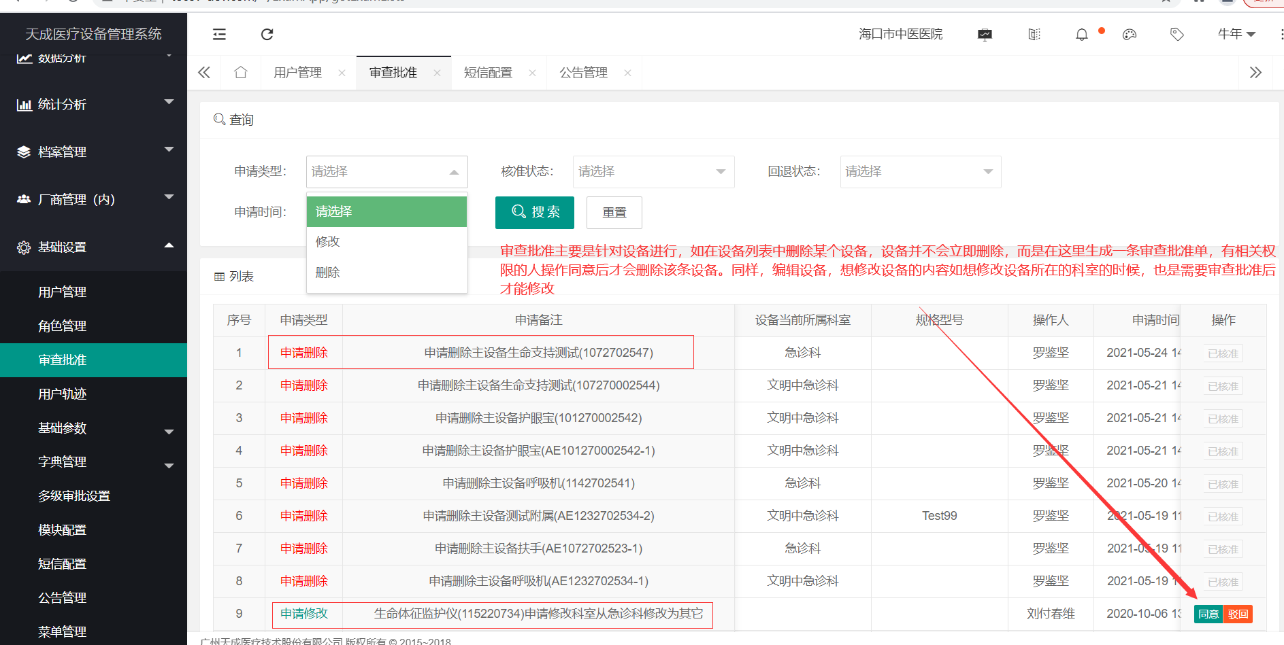Open the notifications bell icon
The height and width of the screenshot is (645, 1284).
(1082, 34)
